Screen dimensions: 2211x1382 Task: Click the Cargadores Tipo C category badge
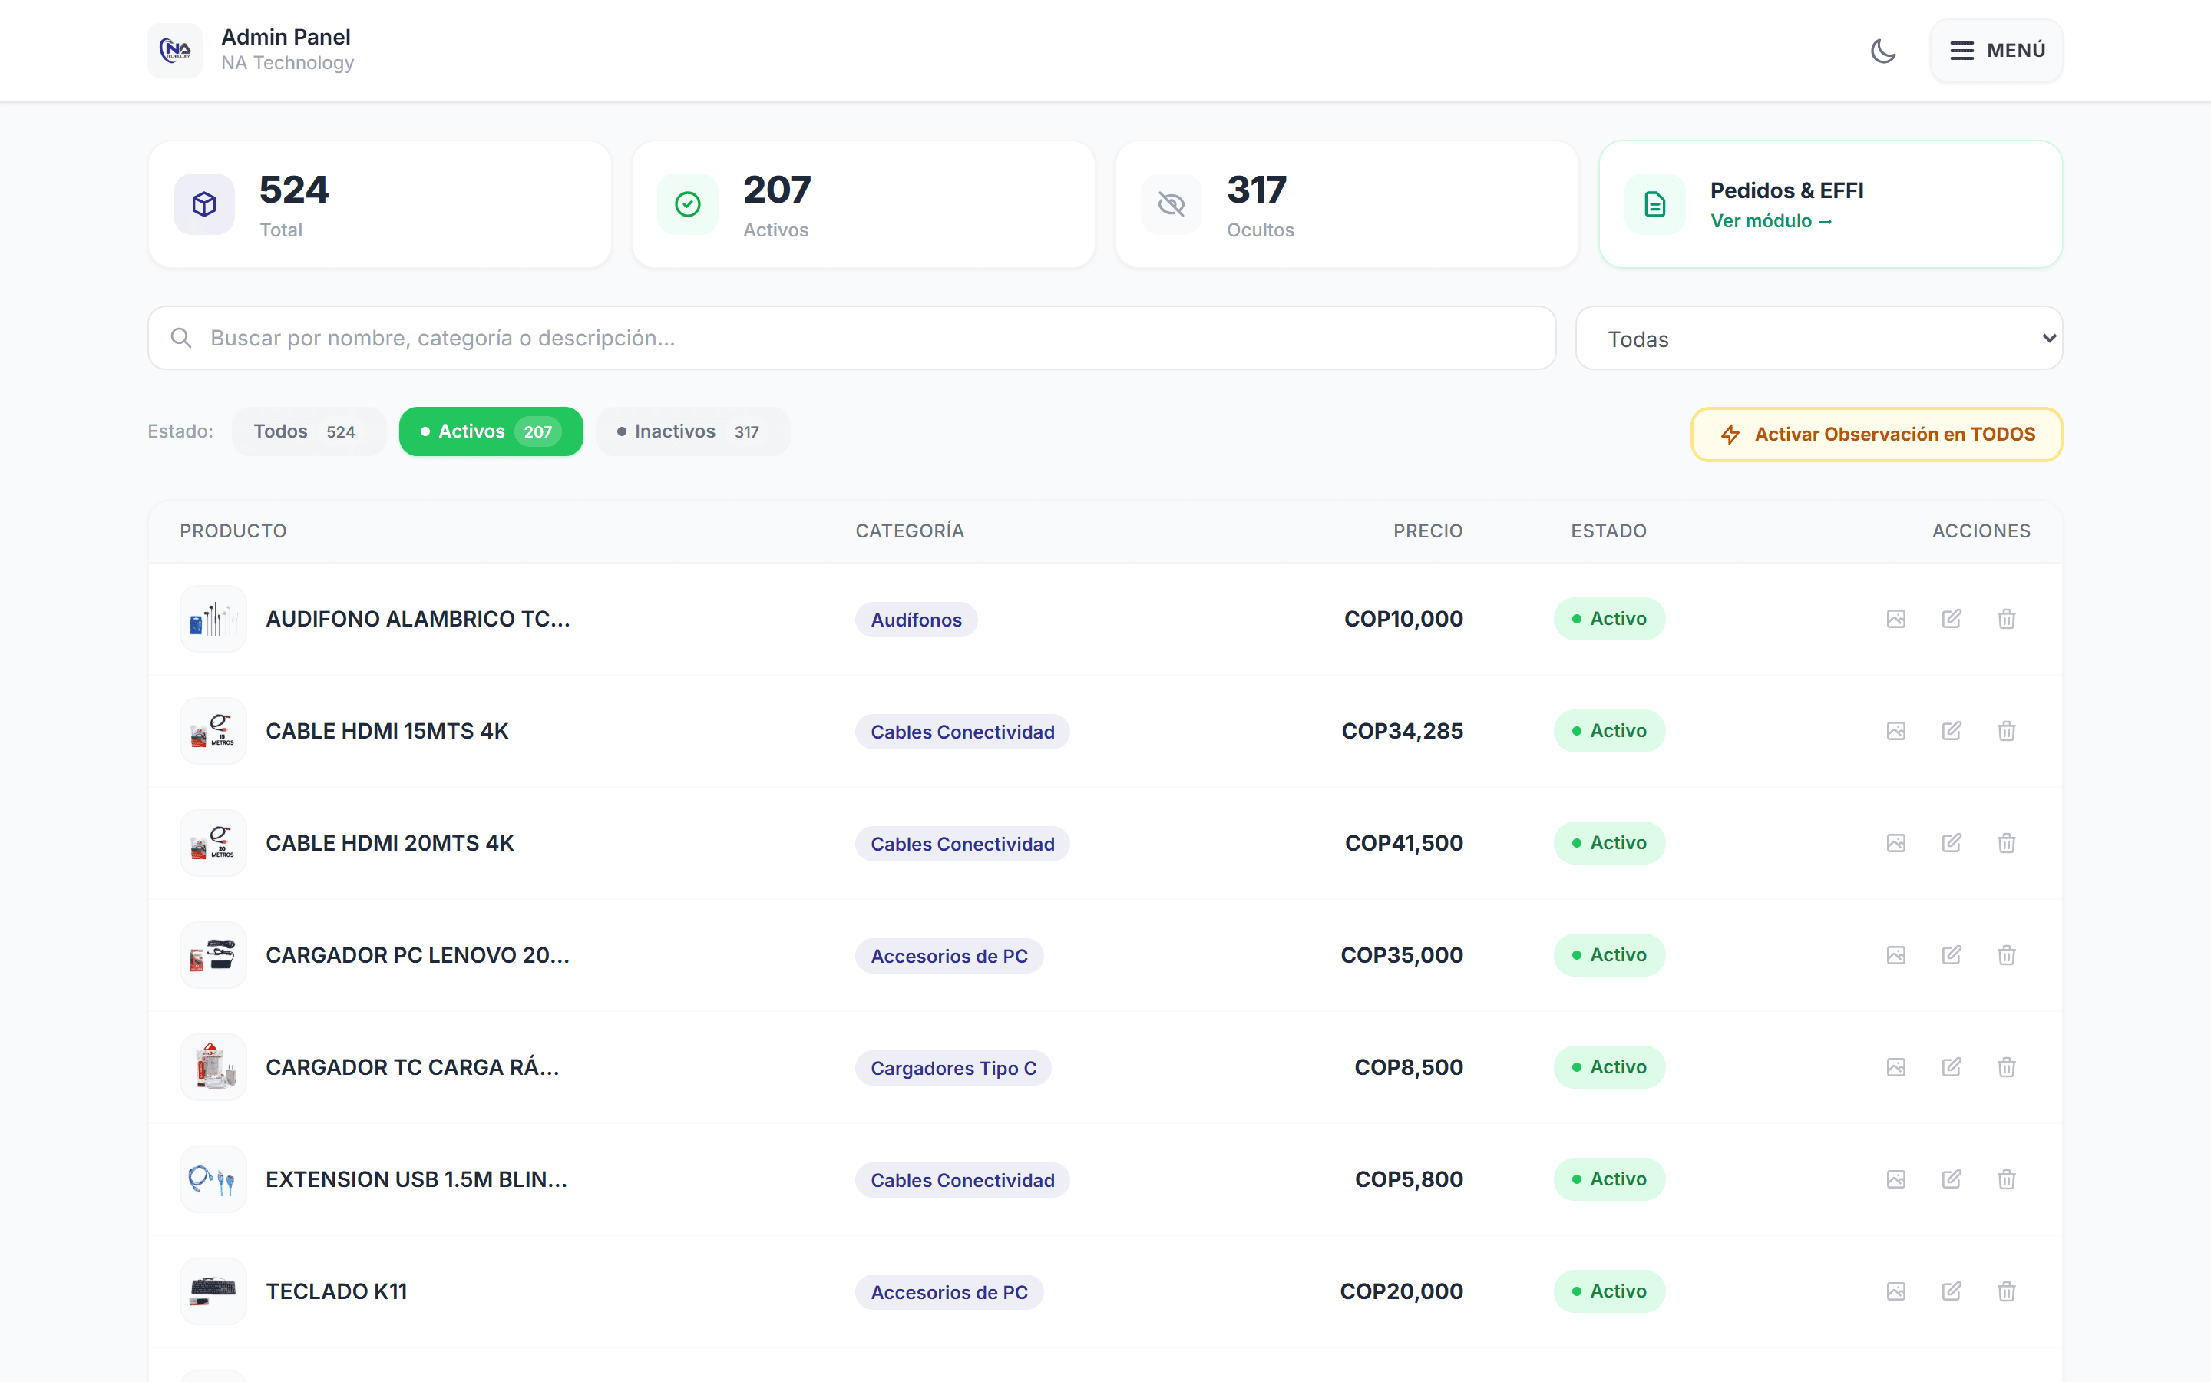[953, 1069]
